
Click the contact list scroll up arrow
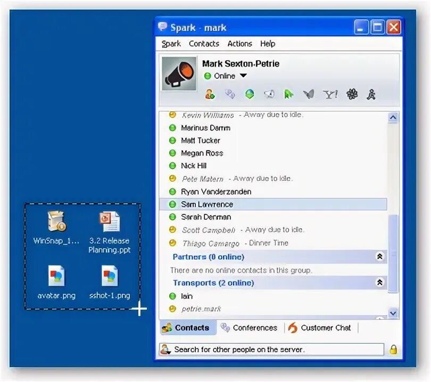(x=393, y=118)
